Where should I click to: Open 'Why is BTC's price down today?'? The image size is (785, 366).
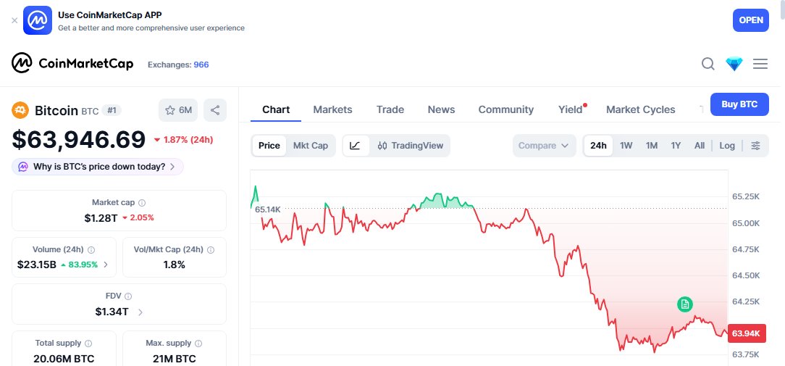pos(98,167)
